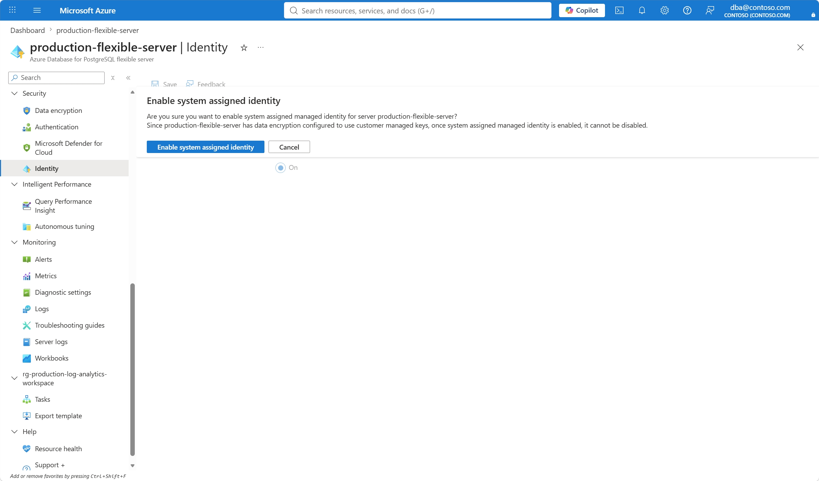This screenshot has height=481, width=819.
Task: Click the Troubleshooting guides tools icon
Action: [27, 325]
